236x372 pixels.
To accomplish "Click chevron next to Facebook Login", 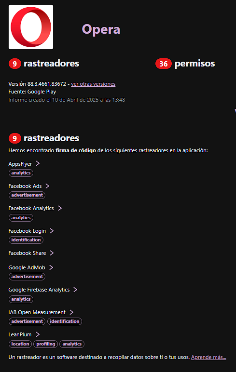I will (x=52, y=231).
